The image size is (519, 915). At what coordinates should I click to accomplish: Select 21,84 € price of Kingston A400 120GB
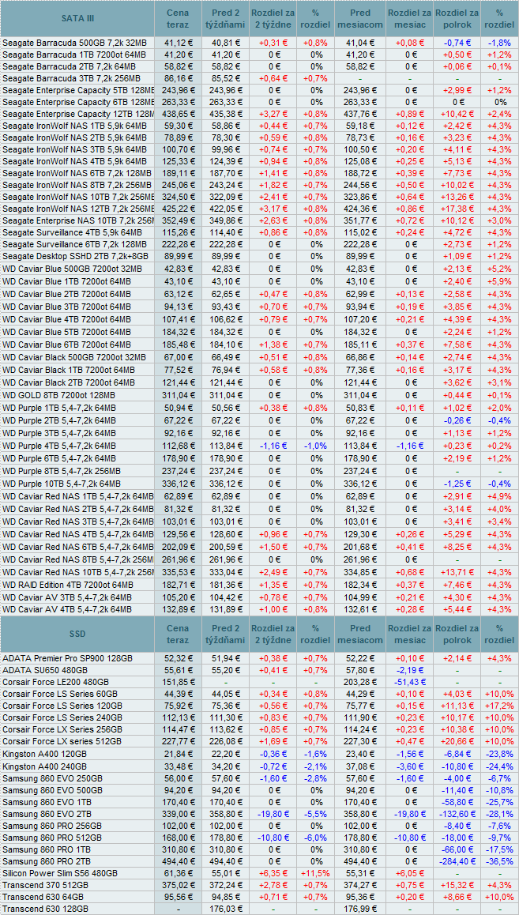coord(178,754)
